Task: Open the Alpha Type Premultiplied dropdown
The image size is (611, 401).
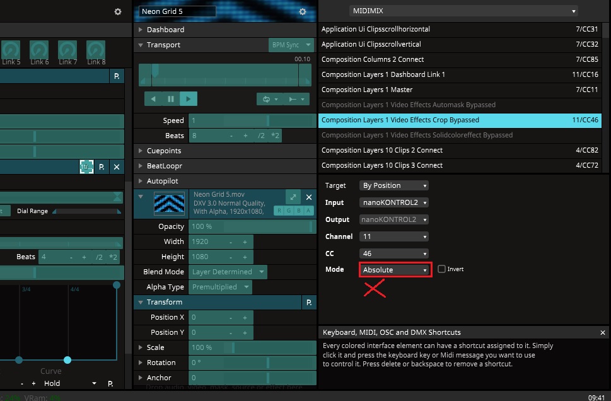Action: click(220, 287)
